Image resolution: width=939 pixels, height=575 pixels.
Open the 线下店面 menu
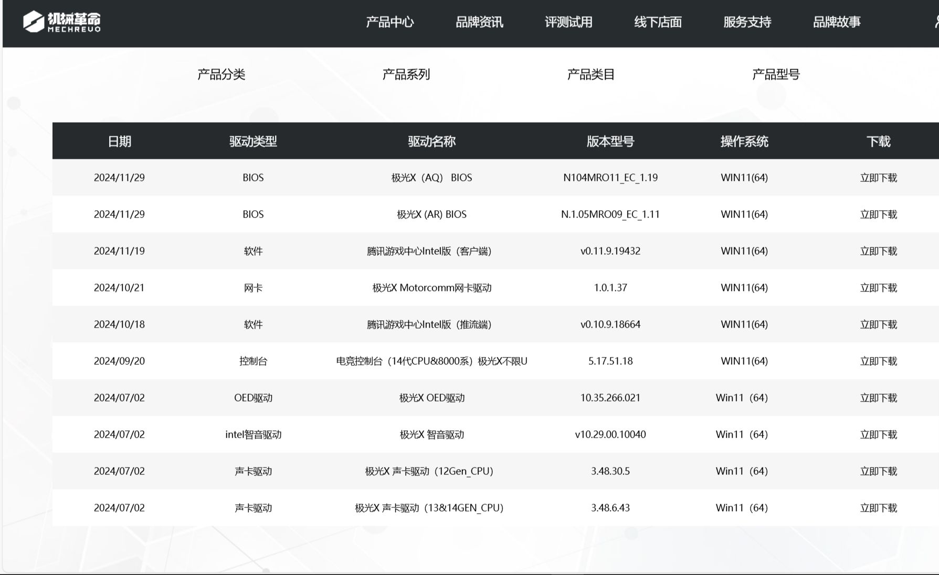tap(658, 23)
